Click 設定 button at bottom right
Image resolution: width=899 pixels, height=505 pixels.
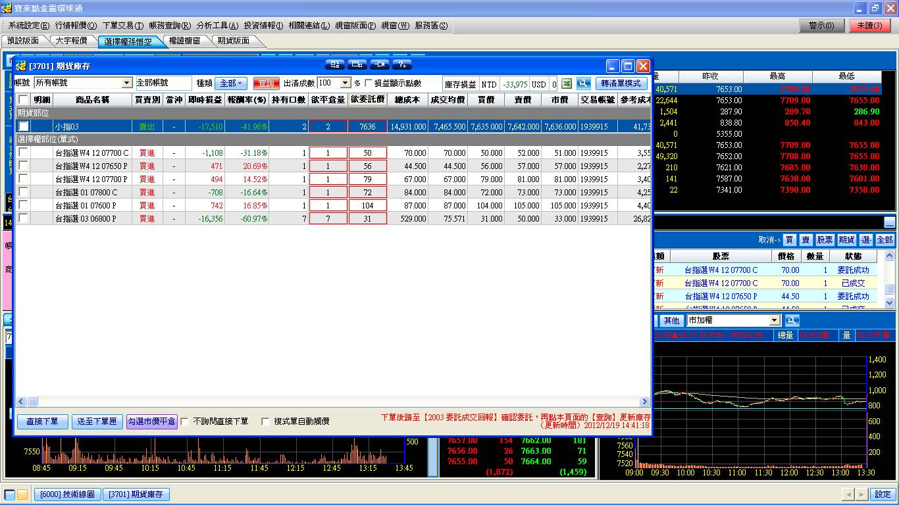coord(883,494)
